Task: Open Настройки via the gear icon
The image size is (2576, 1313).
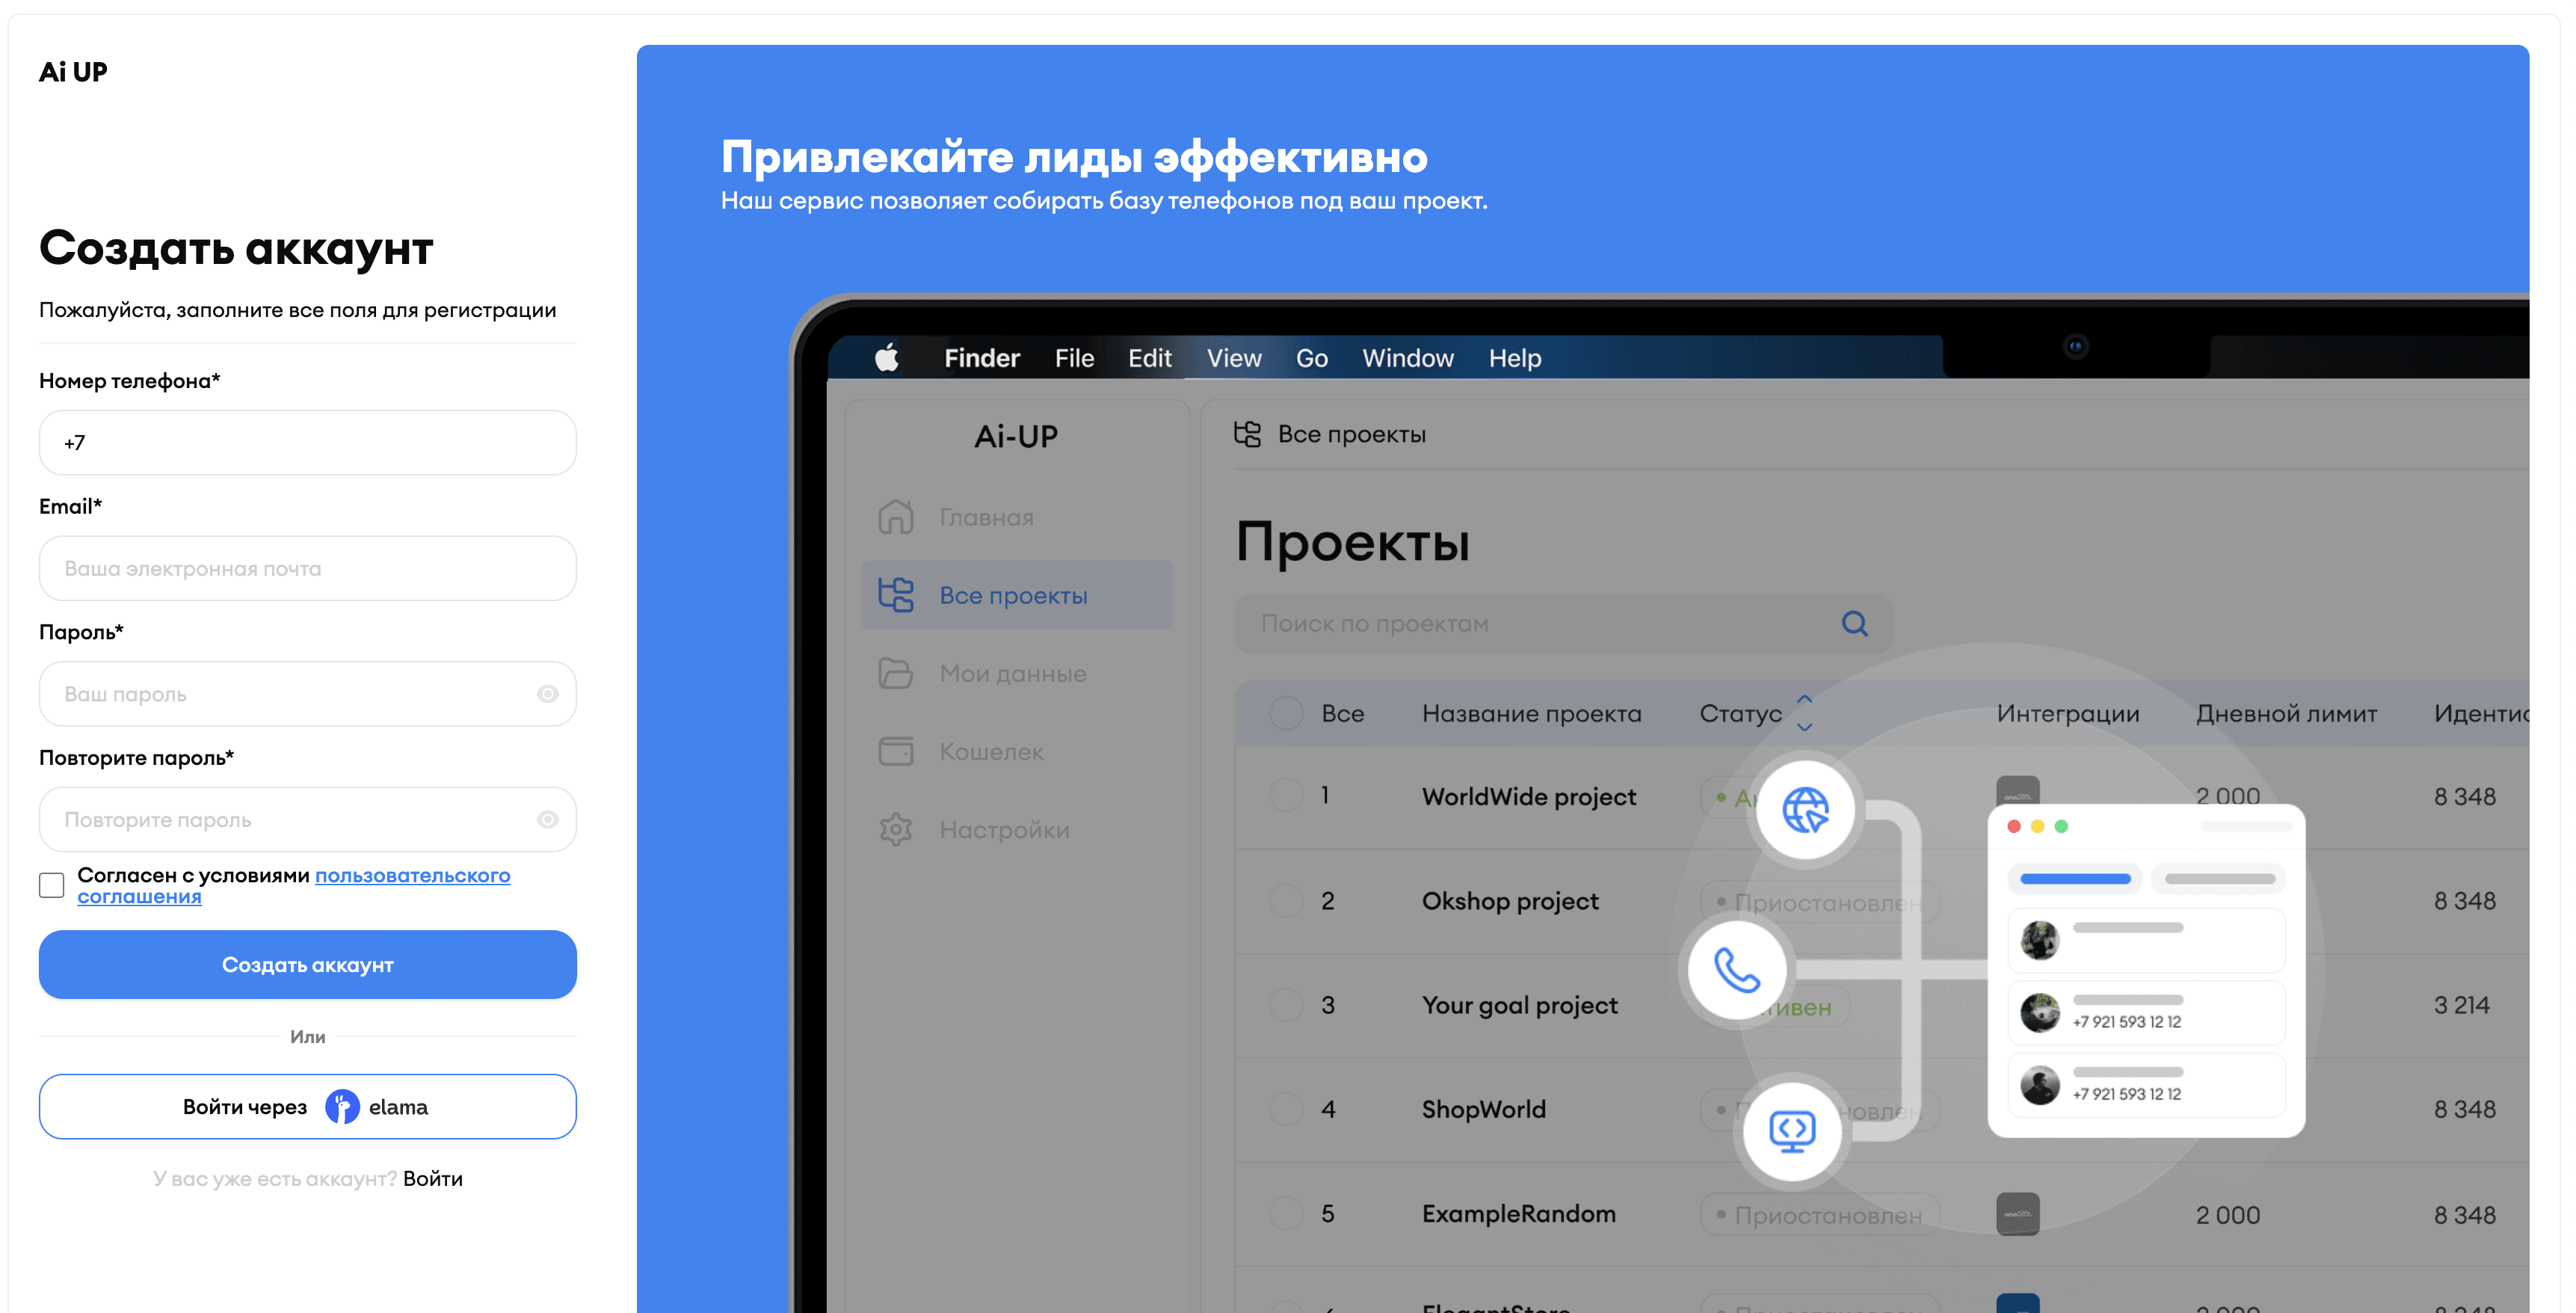Action: pos(897,829)
